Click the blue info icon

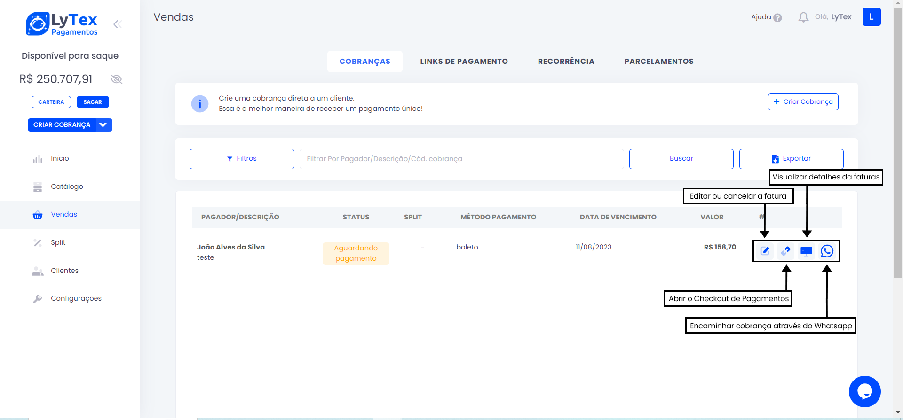[x=200, y=104]
